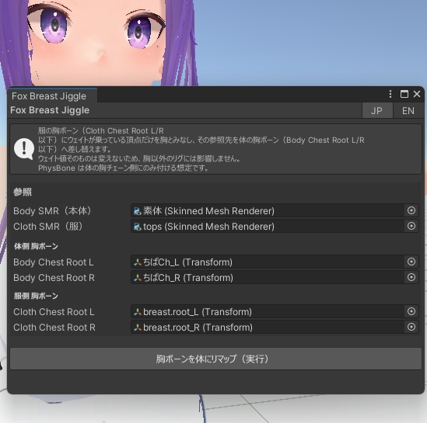Click the transform icon in breast.root_R field
Screen dimensions: 427x423
tap(137, 328)
